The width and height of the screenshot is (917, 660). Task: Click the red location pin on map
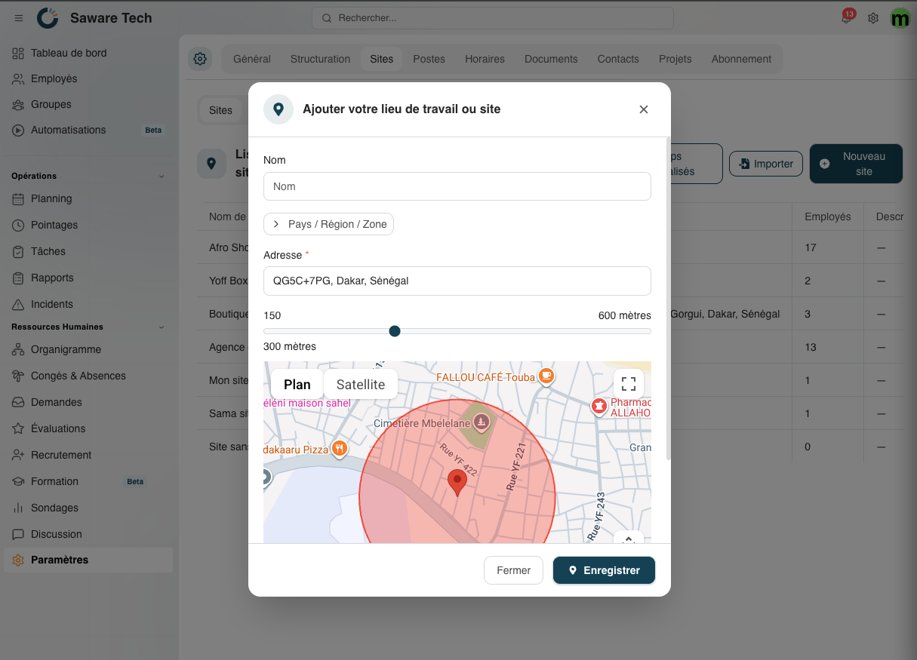pos(457,482)
